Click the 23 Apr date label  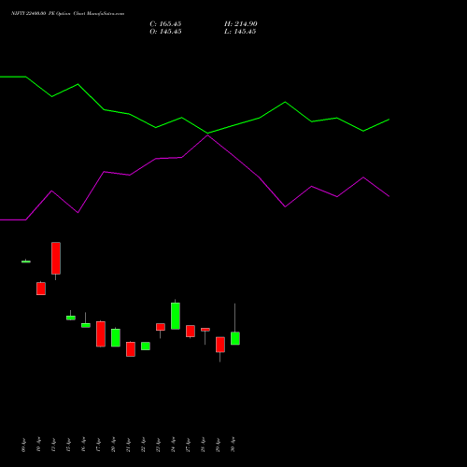tap(158, 445)
